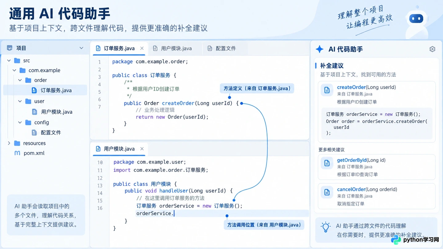Click the resources folder icon

(17, 143)
